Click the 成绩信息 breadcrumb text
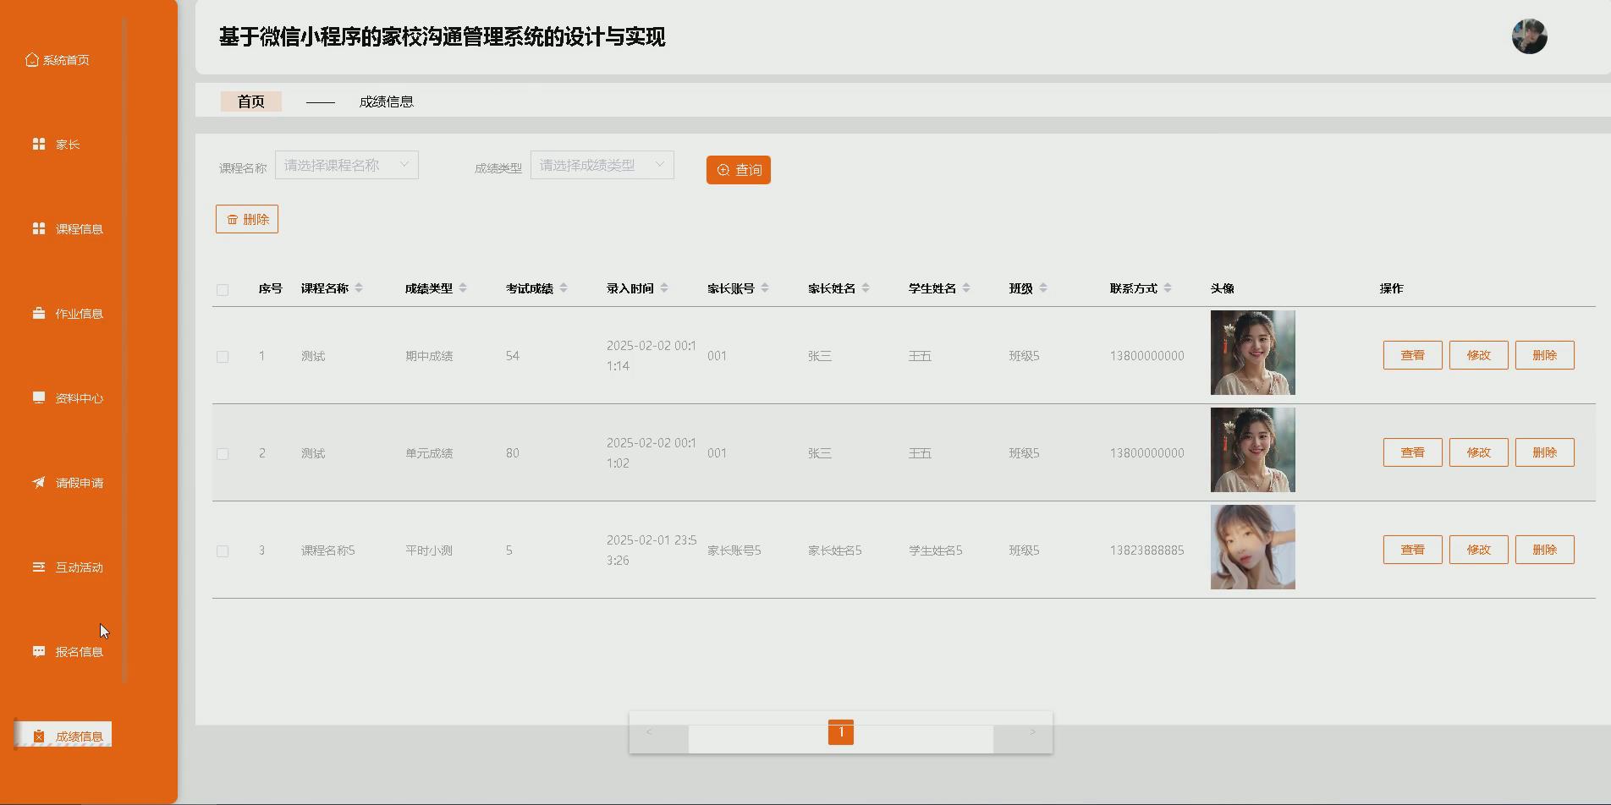The width and height of the screenshot is (1611, 805). click(387, 101)
